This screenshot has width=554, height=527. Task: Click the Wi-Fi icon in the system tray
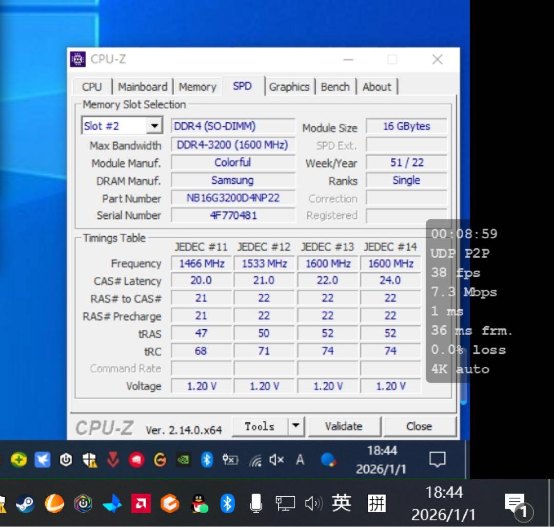255,460
